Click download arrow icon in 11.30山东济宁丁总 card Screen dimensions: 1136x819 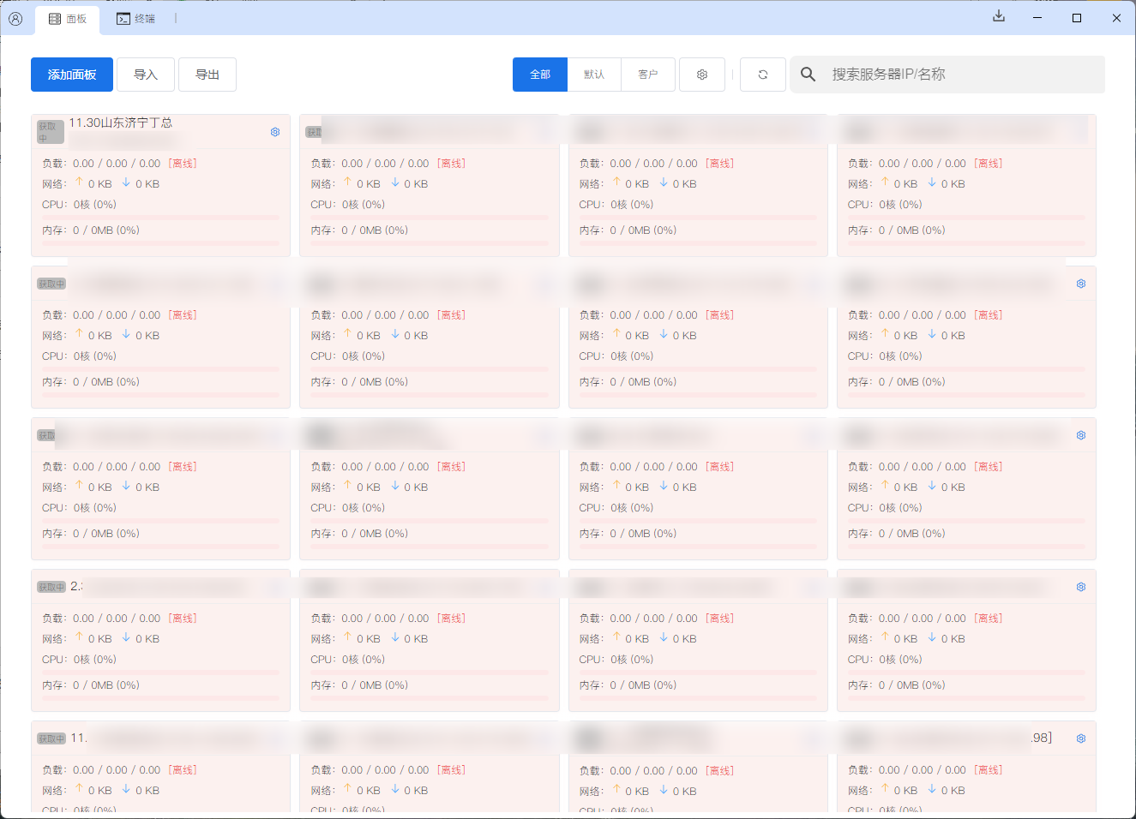[126, 182]
